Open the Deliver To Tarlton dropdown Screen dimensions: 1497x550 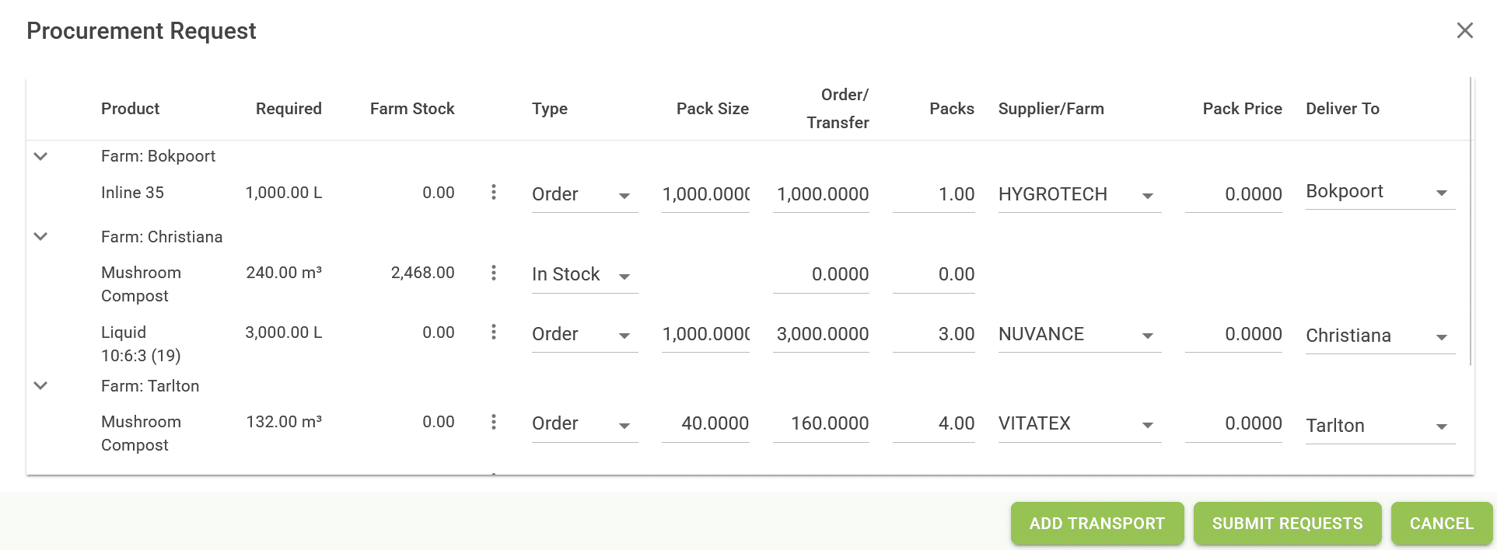[x=1380, y=426]
